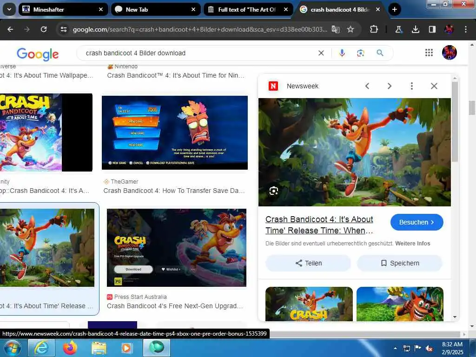
Task: Click the preview panel vertical scrollbar
Action: click(455, 121)
